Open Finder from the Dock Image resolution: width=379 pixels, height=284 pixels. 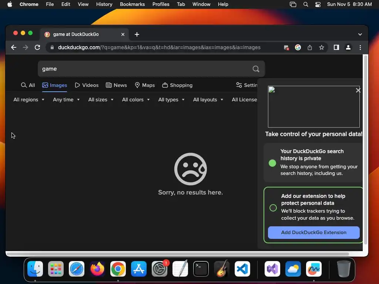[35, 269]
